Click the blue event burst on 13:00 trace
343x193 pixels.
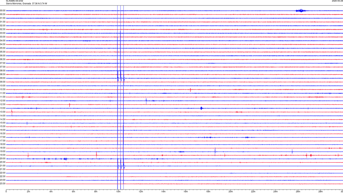coord(202,108)
